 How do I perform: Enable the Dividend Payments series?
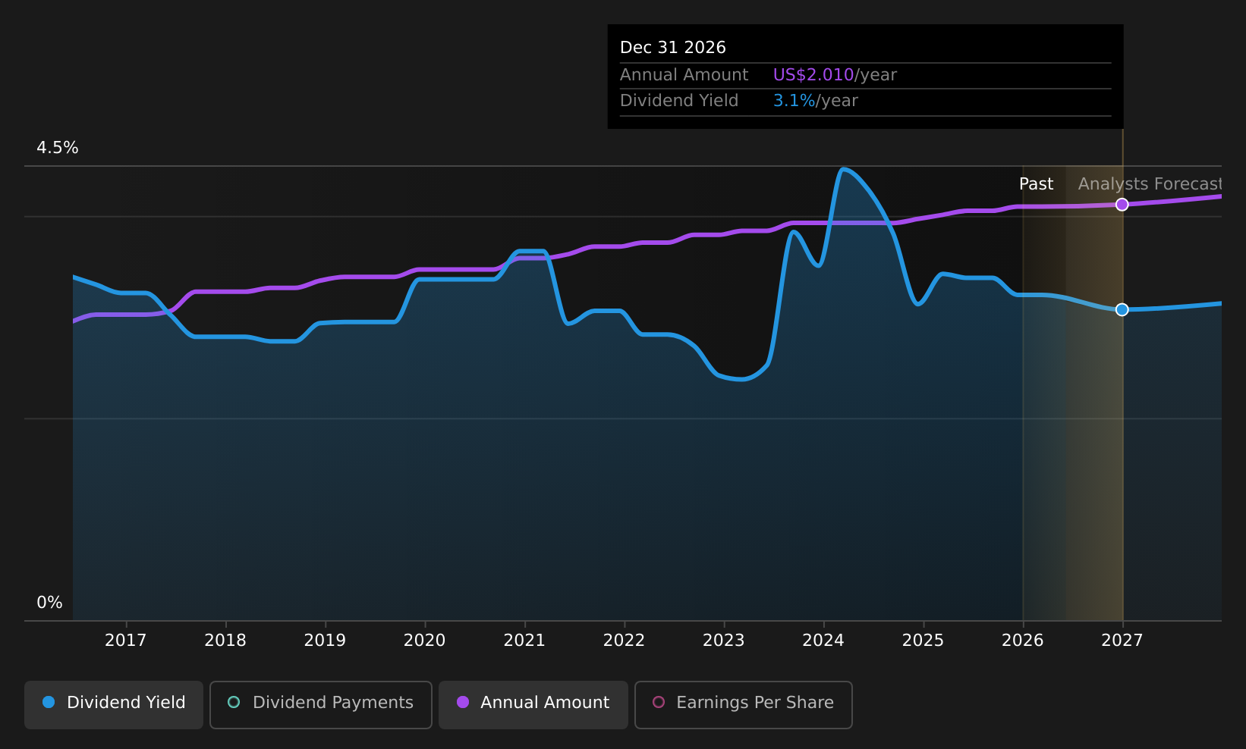[x=321, y=704]
